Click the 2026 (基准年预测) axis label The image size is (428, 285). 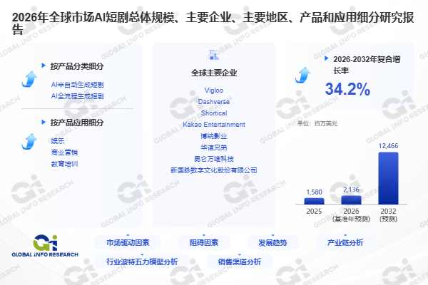pyautogui.click(x=351, y=215)
